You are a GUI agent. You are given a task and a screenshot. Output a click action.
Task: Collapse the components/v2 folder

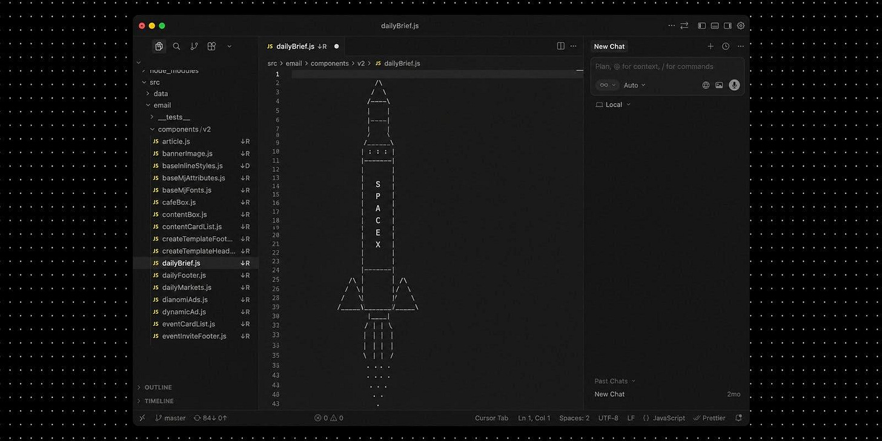tap(184, 130)
